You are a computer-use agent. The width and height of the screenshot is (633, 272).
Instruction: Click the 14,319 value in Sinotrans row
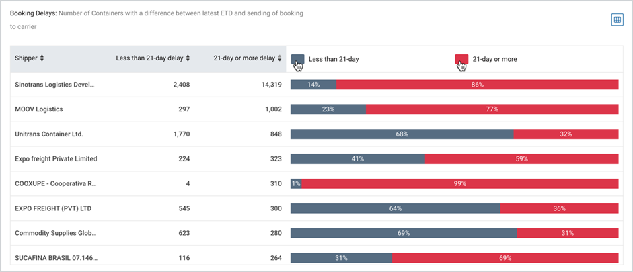click(x=271, y=85)
